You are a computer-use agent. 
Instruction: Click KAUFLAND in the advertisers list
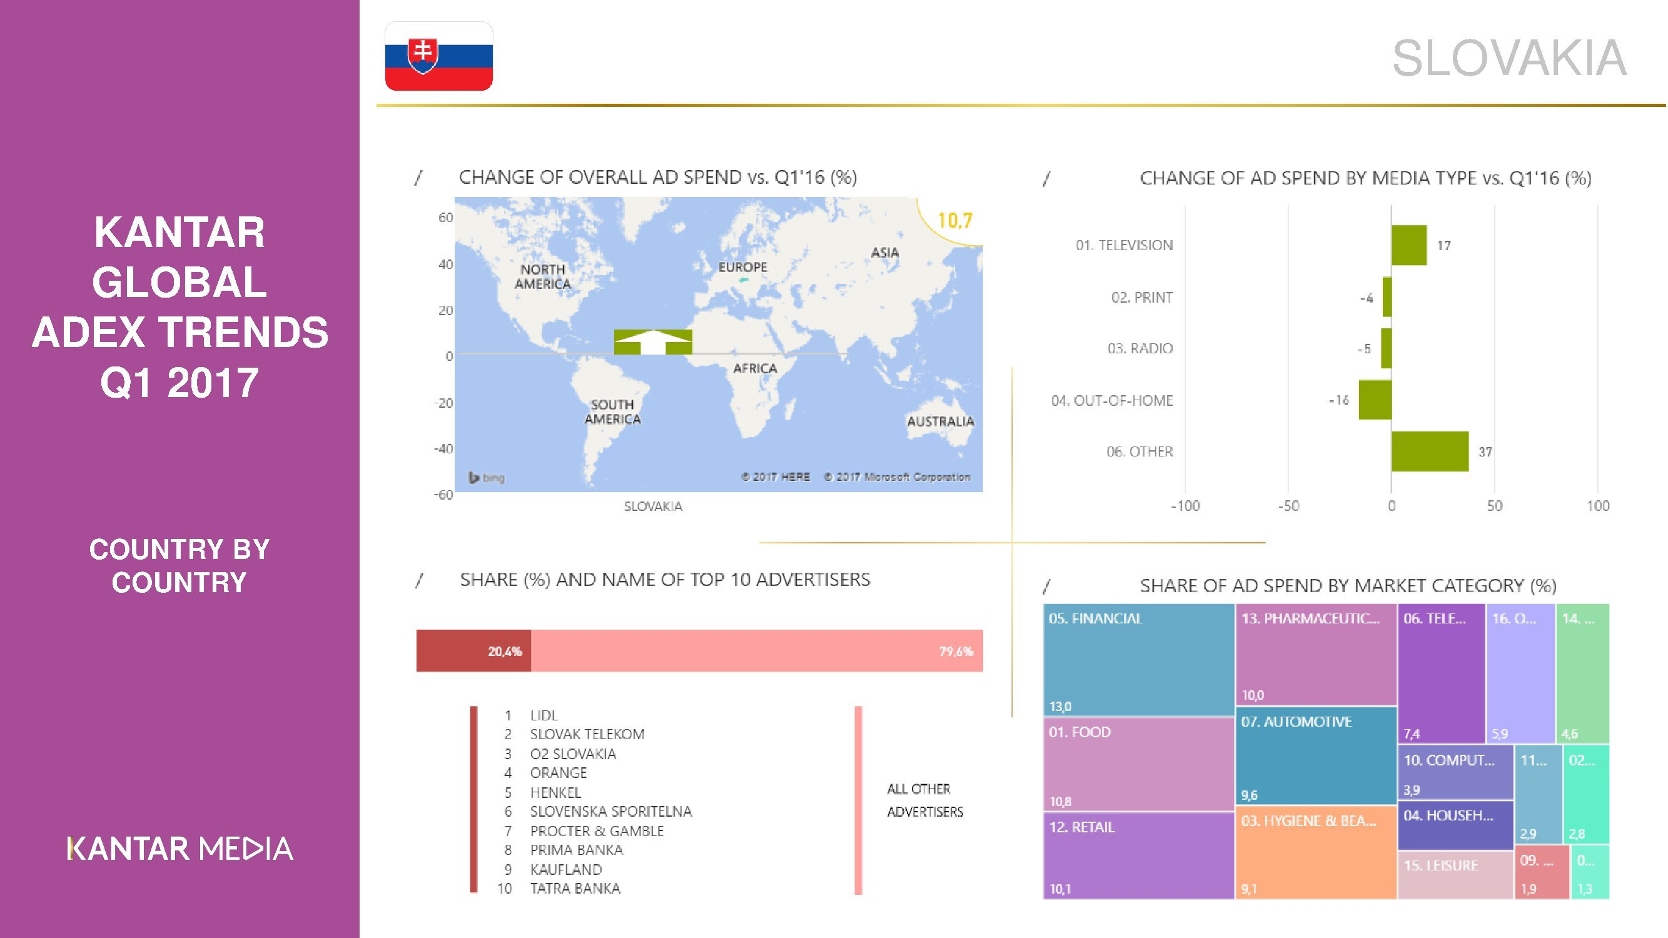coord(566,869)
